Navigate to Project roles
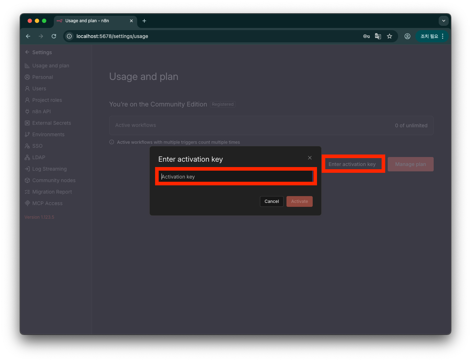Screen dimensions: 471x361 [x=47, y=100]
